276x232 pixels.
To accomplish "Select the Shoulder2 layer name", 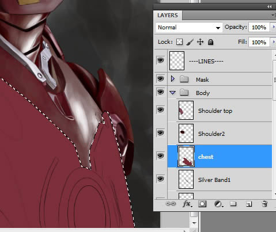I will (211, 134).
